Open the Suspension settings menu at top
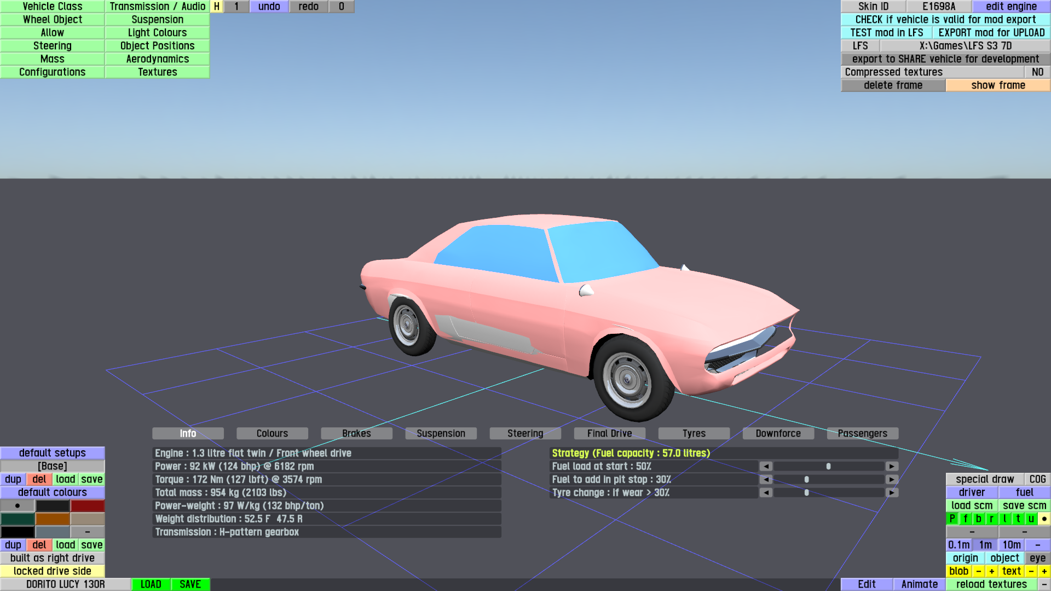This screenshot has width=1051, height=591. point(157,20)
